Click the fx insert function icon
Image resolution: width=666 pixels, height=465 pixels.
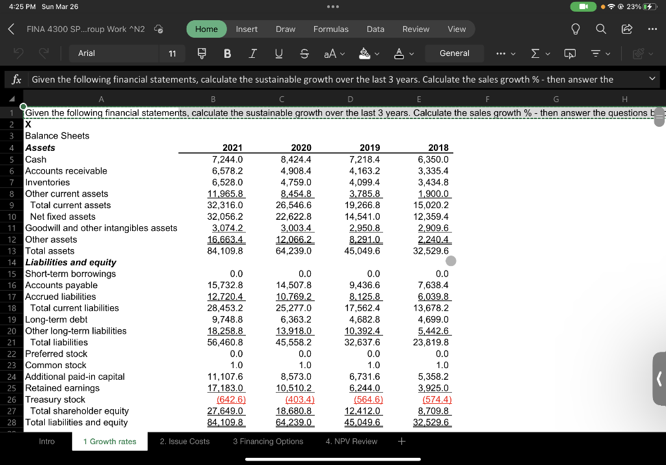tap(16, 79)
